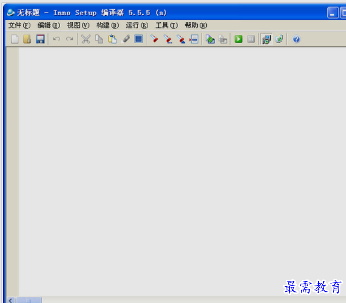
Task: Pause execution with grey pause icon
Action: click(251, 39)
